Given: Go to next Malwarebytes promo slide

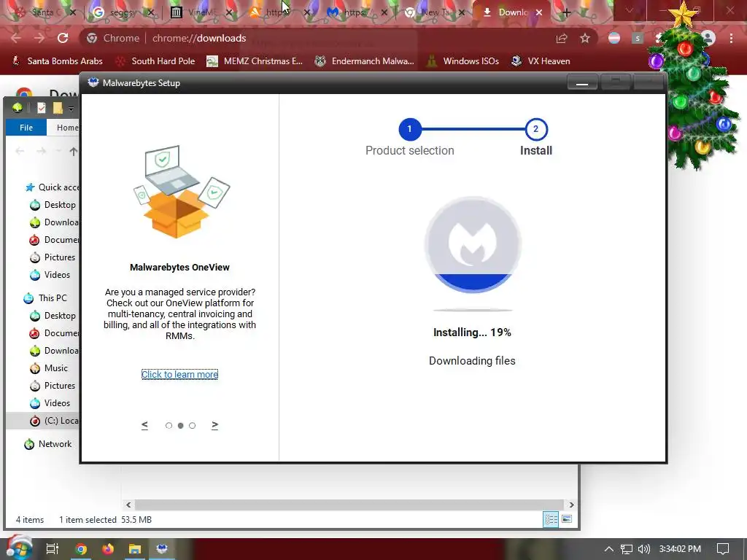Looking at the screenshot, I should point(215,425).
